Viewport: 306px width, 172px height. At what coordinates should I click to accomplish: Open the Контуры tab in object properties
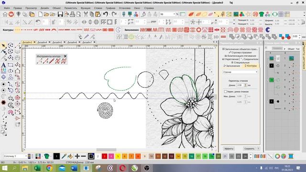(x=251, y=66)
